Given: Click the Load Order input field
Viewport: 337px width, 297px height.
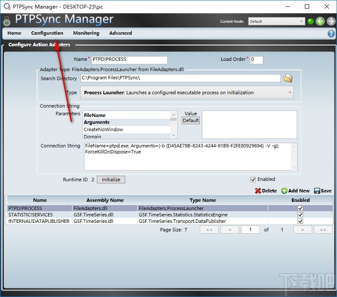Looking at the screenshot, I should point(256,60).
